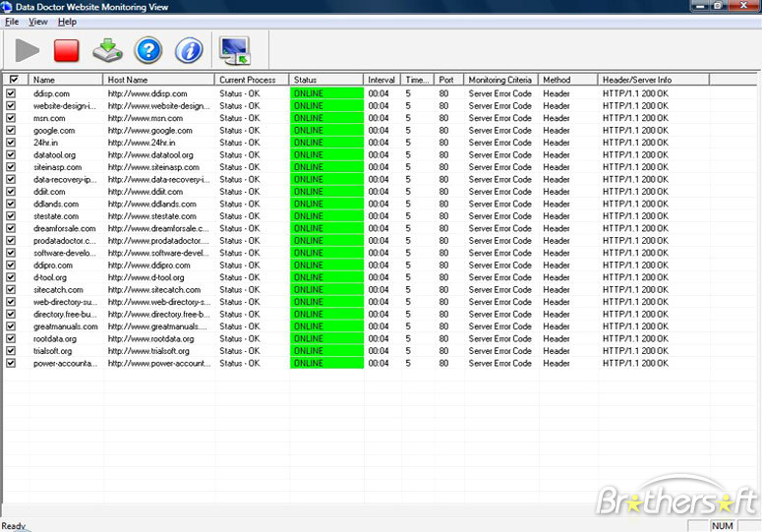Click the Ready status bar text

pos(13,526)
